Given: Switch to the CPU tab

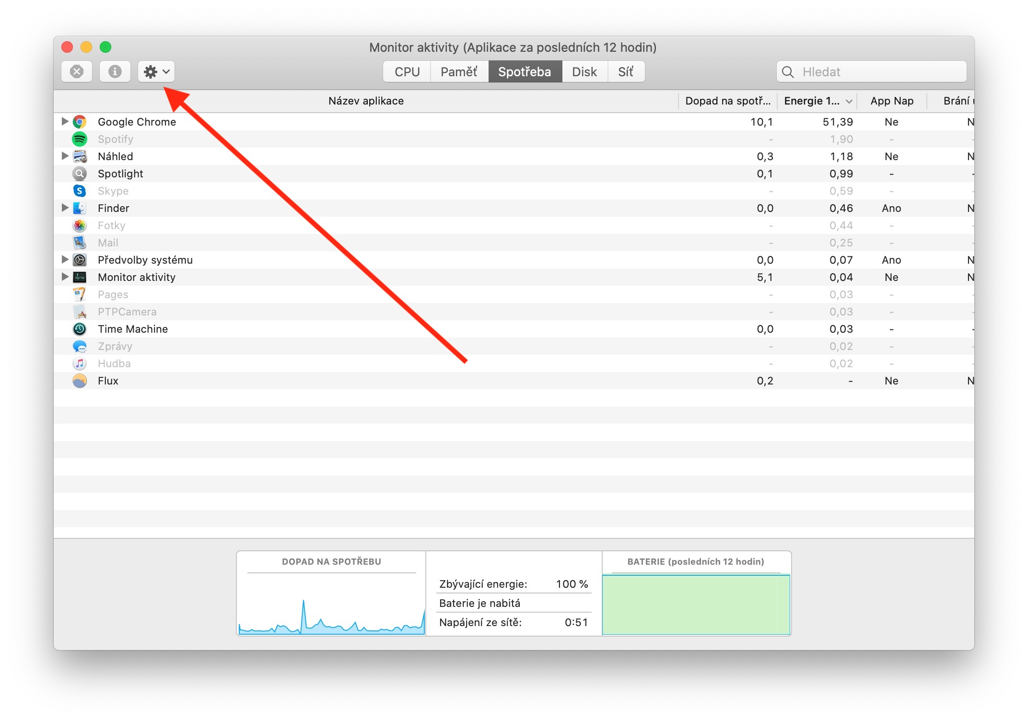Looking at the screenshot, I should pyautogui.click(x=407, y=72).
